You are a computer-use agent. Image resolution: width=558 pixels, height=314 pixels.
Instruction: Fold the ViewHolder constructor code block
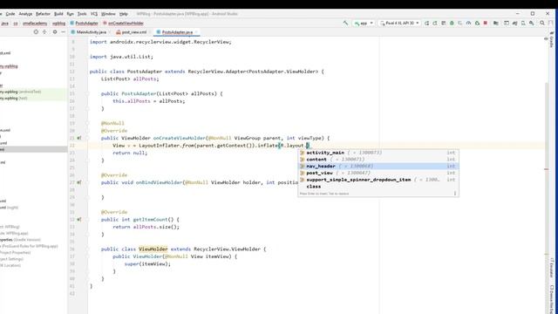coord(87,256)
